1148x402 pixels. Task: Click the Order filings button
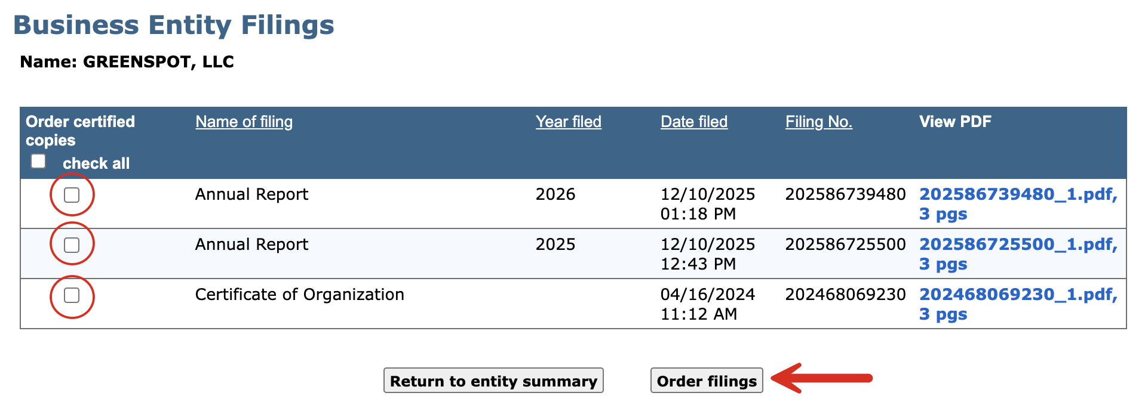707,381
